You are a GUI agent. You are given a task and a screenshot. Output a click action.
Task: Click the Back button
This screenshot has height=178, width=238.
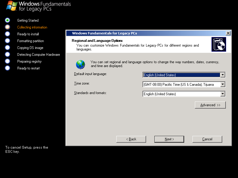[x=131, y=139]
